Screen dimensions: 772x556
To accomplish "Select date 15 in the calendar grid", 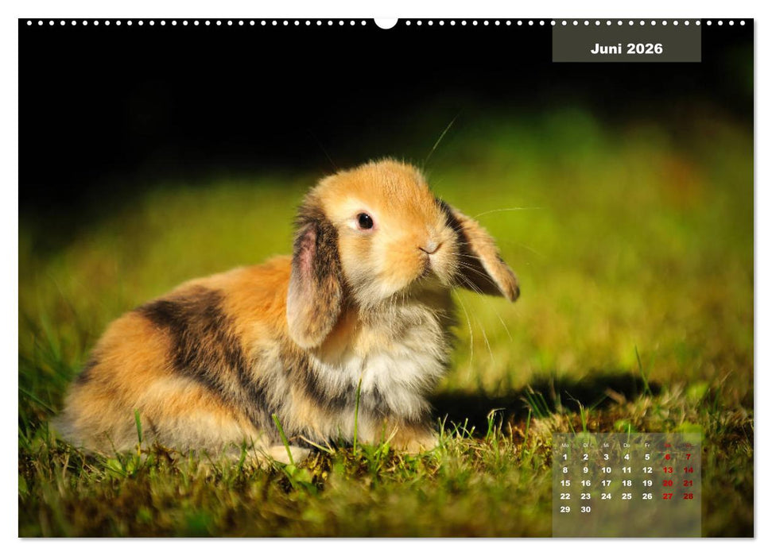I will point(565,482).
